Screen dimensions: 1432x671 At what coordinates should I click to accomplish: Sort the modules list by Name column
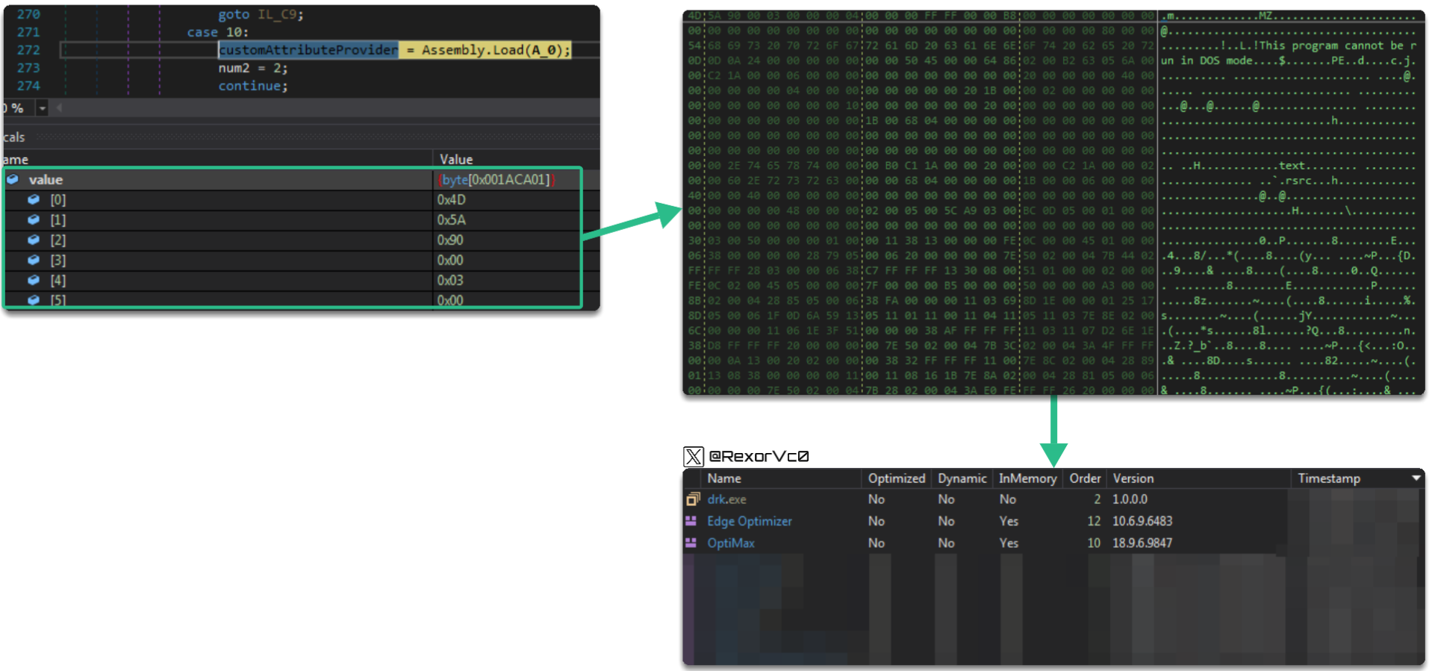pyautogui.click(x=724, y=478)
